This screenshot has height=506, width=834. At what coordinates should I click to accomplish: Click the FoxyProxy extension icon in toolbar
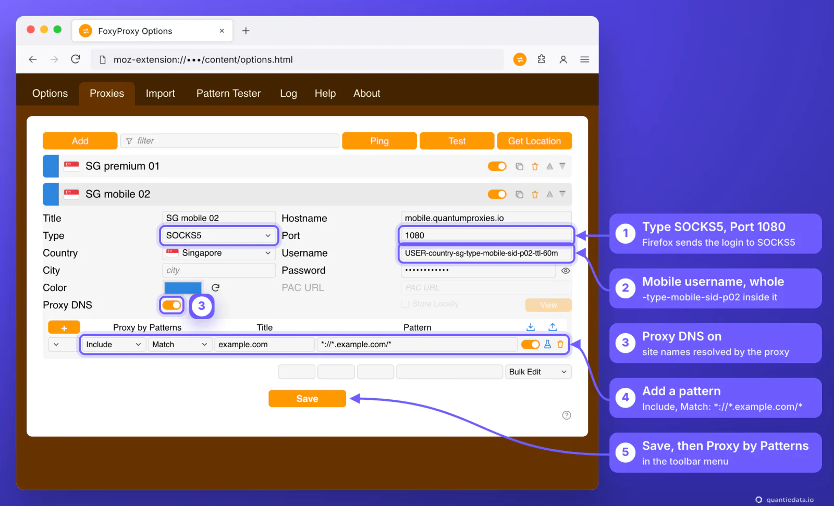tap(520, 59)
